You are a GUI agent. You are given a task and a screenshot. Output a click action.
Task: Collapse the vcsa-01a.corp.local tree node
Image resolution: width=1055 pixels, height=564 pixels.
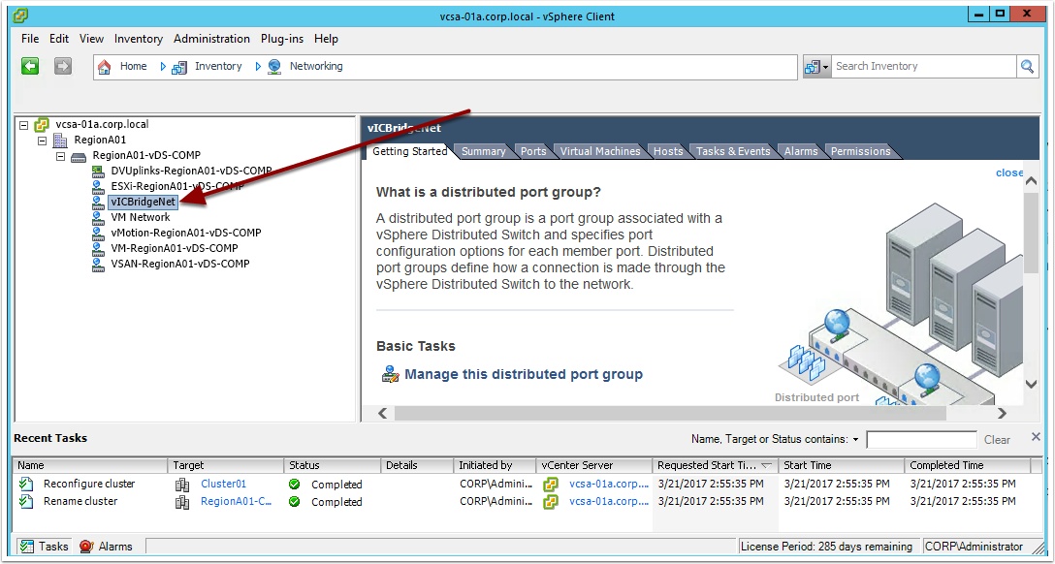pyautogui.click(x=24, y=125)
